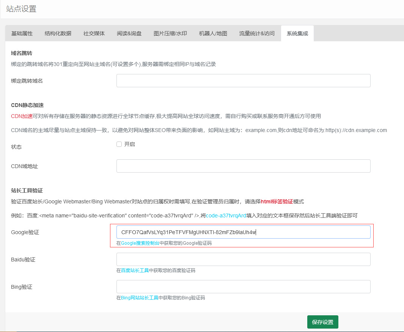Enable the CDN 开启 checkbox
This screenshot has height=332, width=404.
119,144
